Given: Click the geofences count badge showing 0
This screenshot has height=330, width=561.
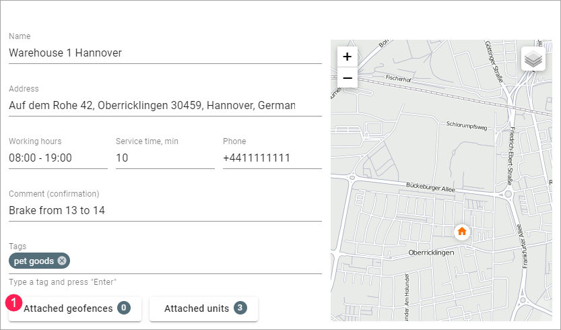Looking at the screenshot, I should pyautogui.click(x=124, y=308).
